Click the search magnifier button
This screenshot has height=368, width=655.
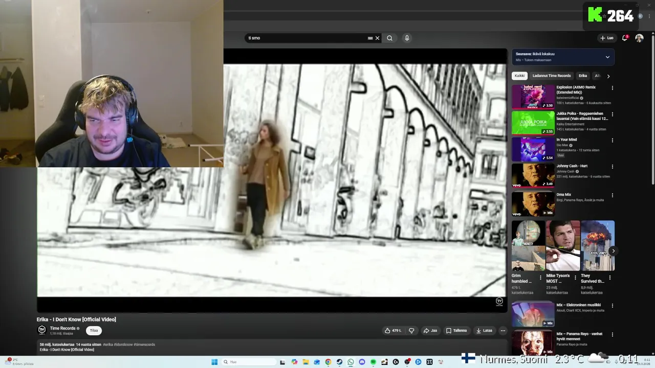[389, 38]
